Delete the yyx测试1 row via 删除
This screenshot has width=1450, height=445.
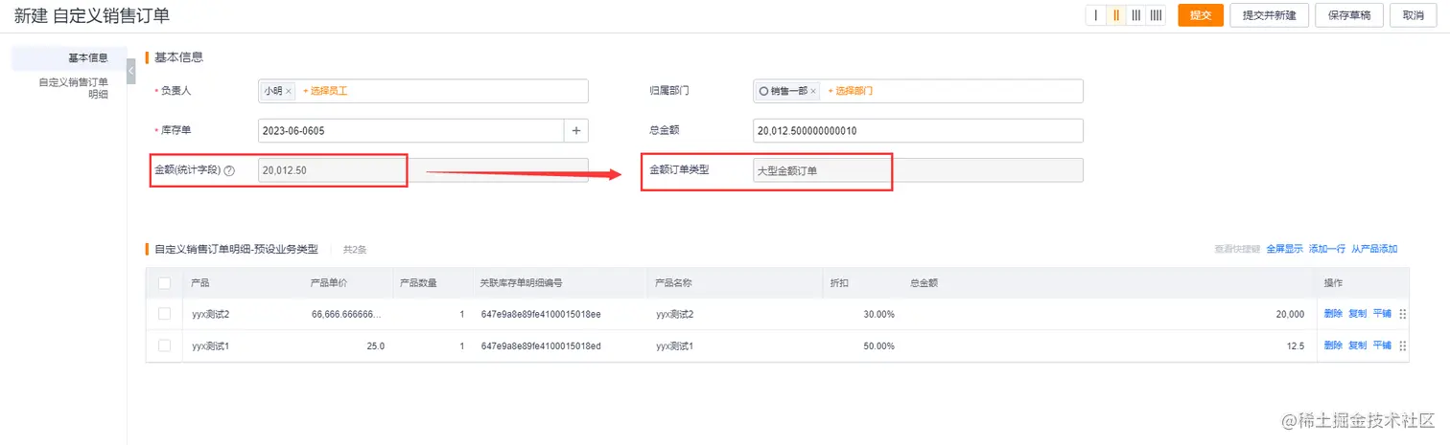tap(1333, 345)
